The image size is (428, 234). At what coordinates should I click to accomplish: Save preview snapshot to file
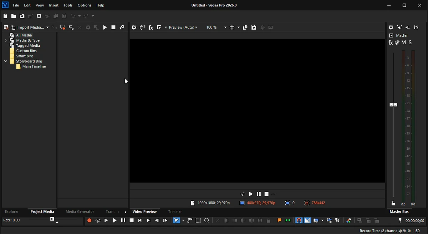tap(254, 28)
